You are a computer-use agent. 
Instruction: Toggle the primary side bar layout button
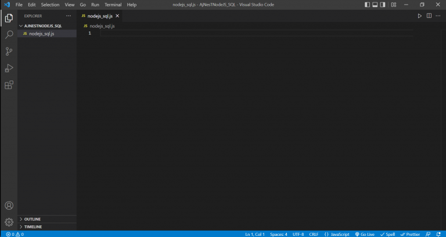[x=368, y=5]
